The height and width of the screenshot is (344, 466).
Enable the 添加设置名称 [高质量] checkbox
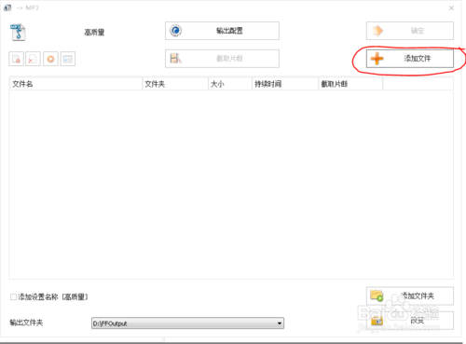[13, 297]
